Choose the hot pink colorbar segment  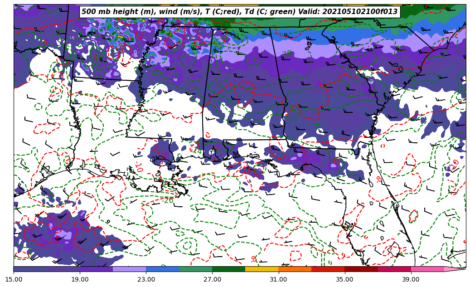click(427, 269)
